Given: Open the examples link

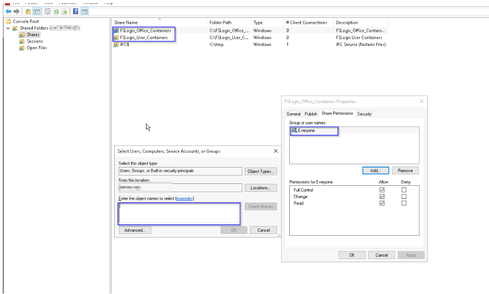Looking at the screenshot, I should pyautogui.click(x=184, y=198).
